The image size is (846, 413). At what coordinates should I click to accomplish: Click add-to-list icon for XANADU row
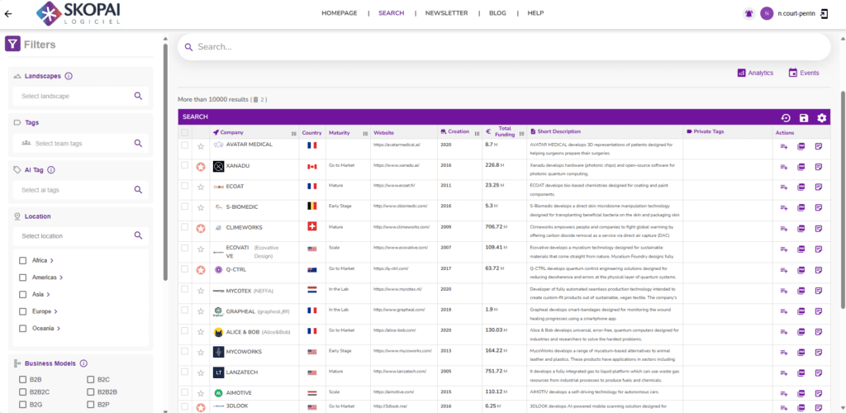783,167
